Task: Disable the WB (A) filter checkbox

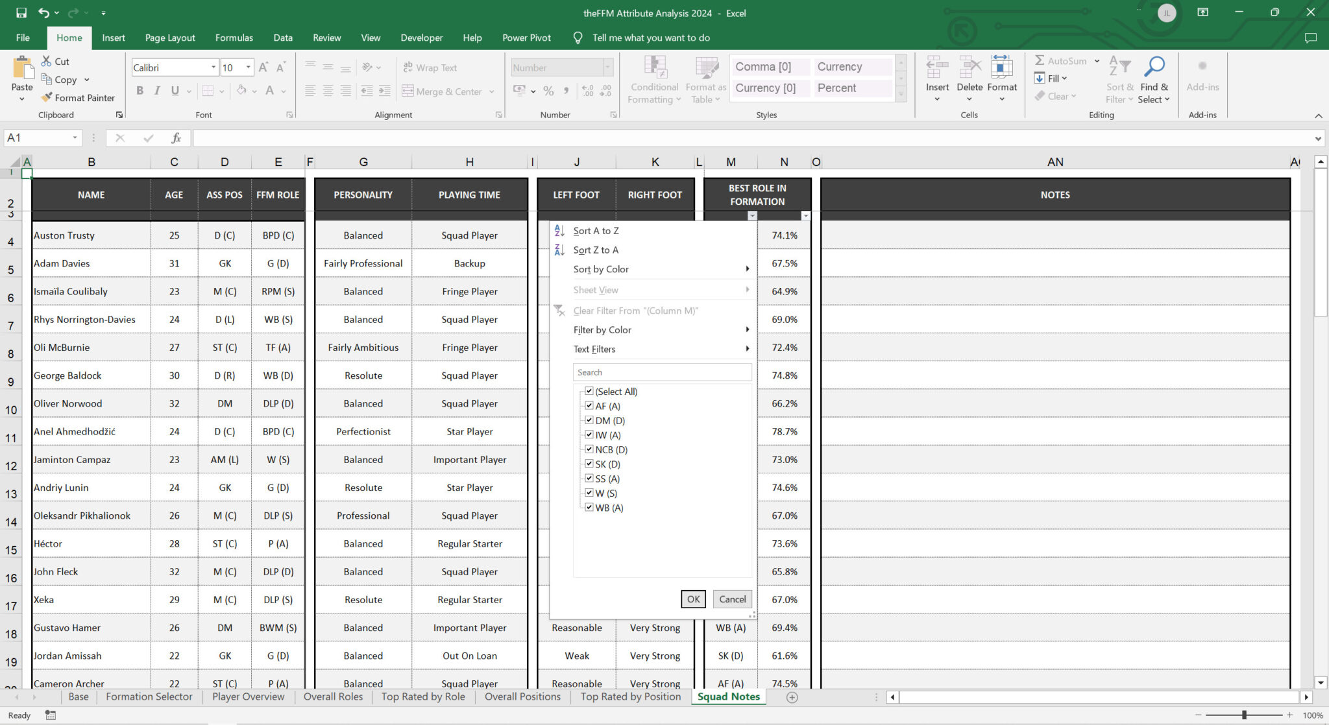Action: coord(589,507)
